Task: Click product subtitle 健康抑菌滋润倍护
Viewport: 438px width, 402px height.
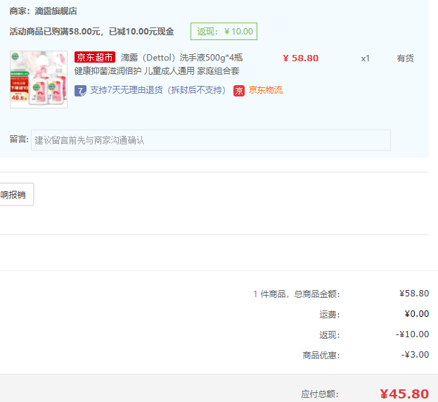Action: pos(108,71)
